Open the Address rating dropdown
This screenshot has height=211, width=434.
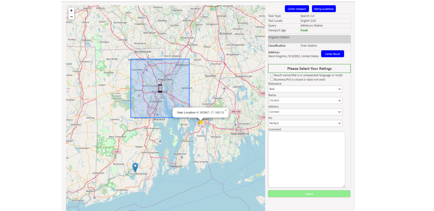point(305,112)
